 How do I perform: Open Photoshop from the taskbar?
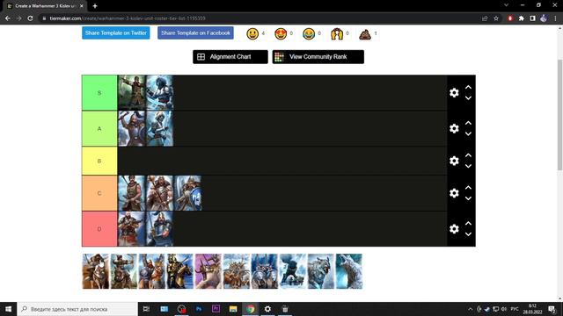click(199, 309)
